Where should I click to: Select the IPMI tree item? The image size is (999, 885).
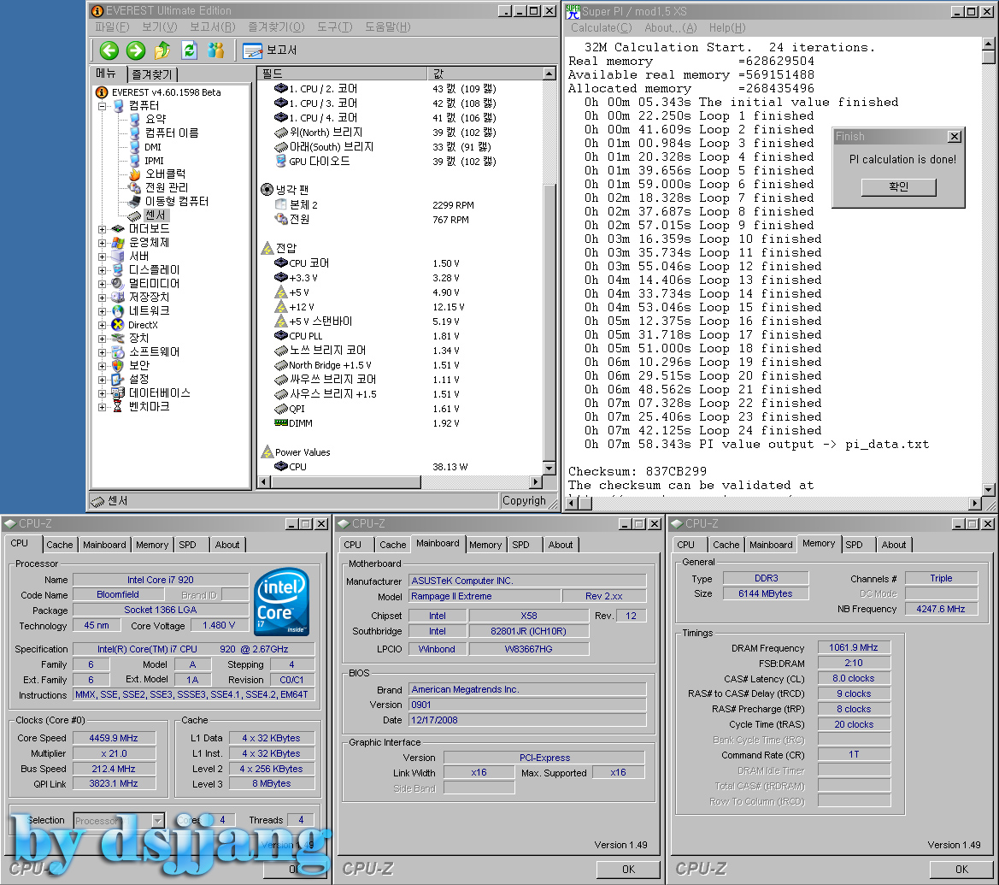click(154, 161)
